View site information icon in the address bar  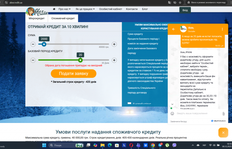point(6,2)
